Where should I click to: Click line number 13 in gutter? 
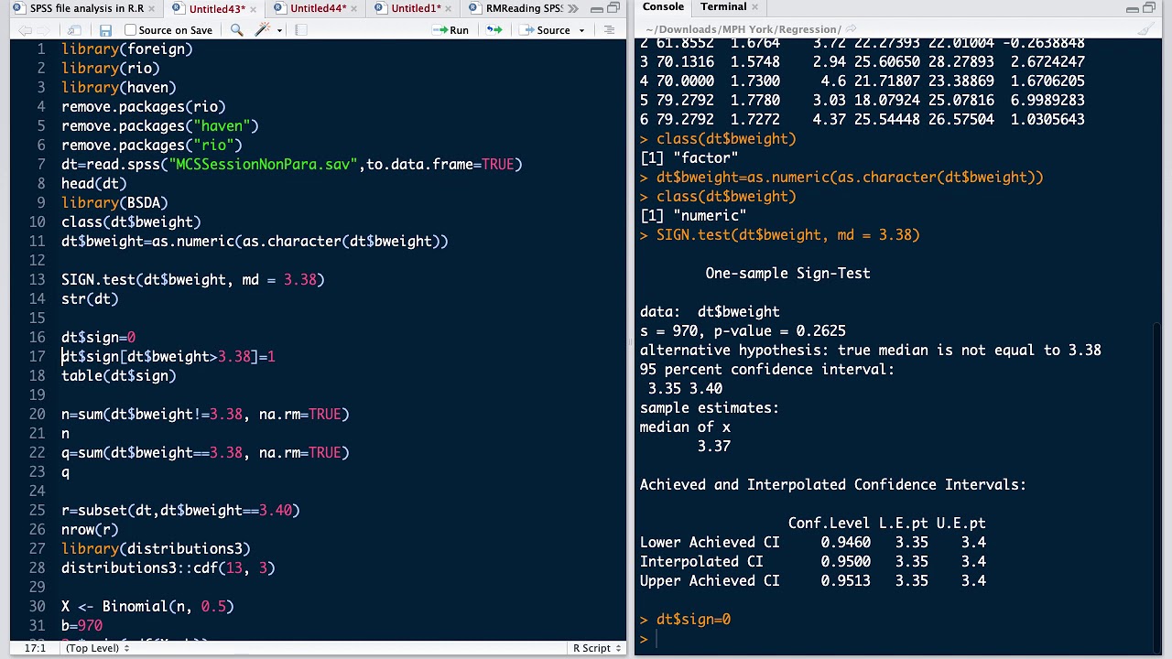tap(37, 280)
